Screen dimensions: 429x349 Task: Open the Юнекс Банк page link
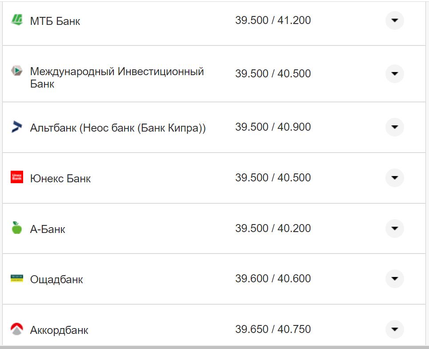pos(60,177)
